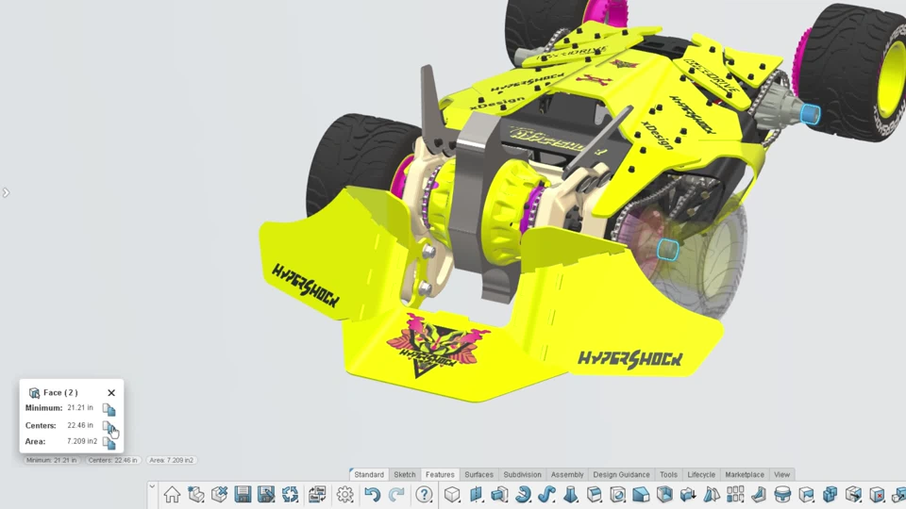Select the Extrude feature tool
This screenshot has height=509, width=906.
click(476, 495)
